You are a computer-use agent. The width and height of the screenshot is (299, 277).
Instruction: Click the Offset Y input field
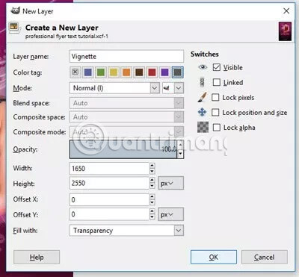tap(109, 214)
